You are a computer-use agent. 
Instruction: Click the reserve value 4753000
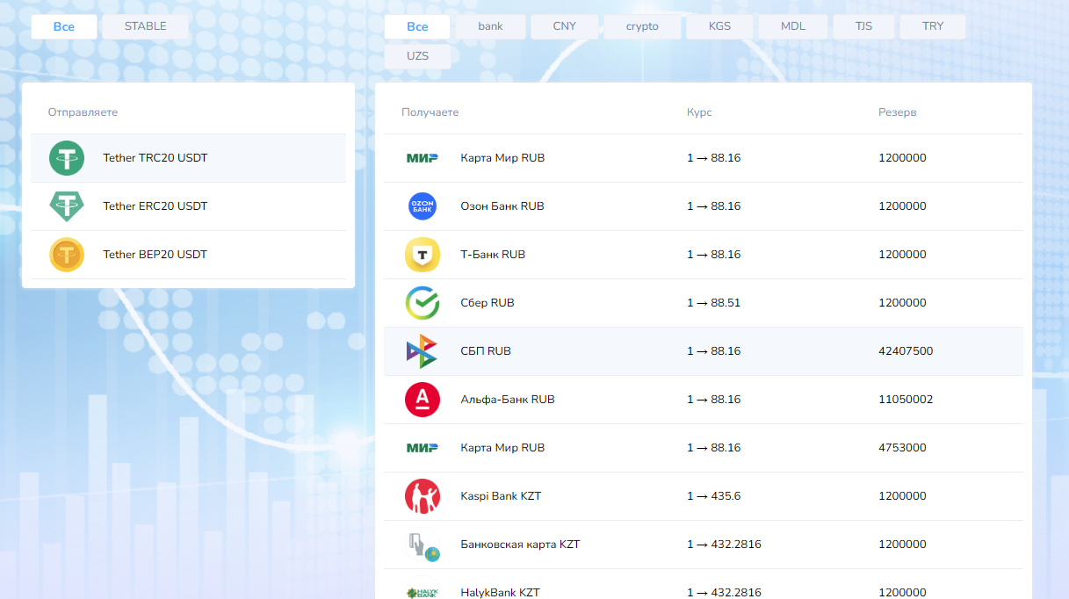point(902,448)
